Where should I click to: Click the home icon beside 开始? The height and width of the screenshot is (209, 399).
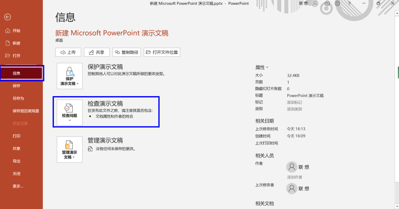(x=8, y=31)
